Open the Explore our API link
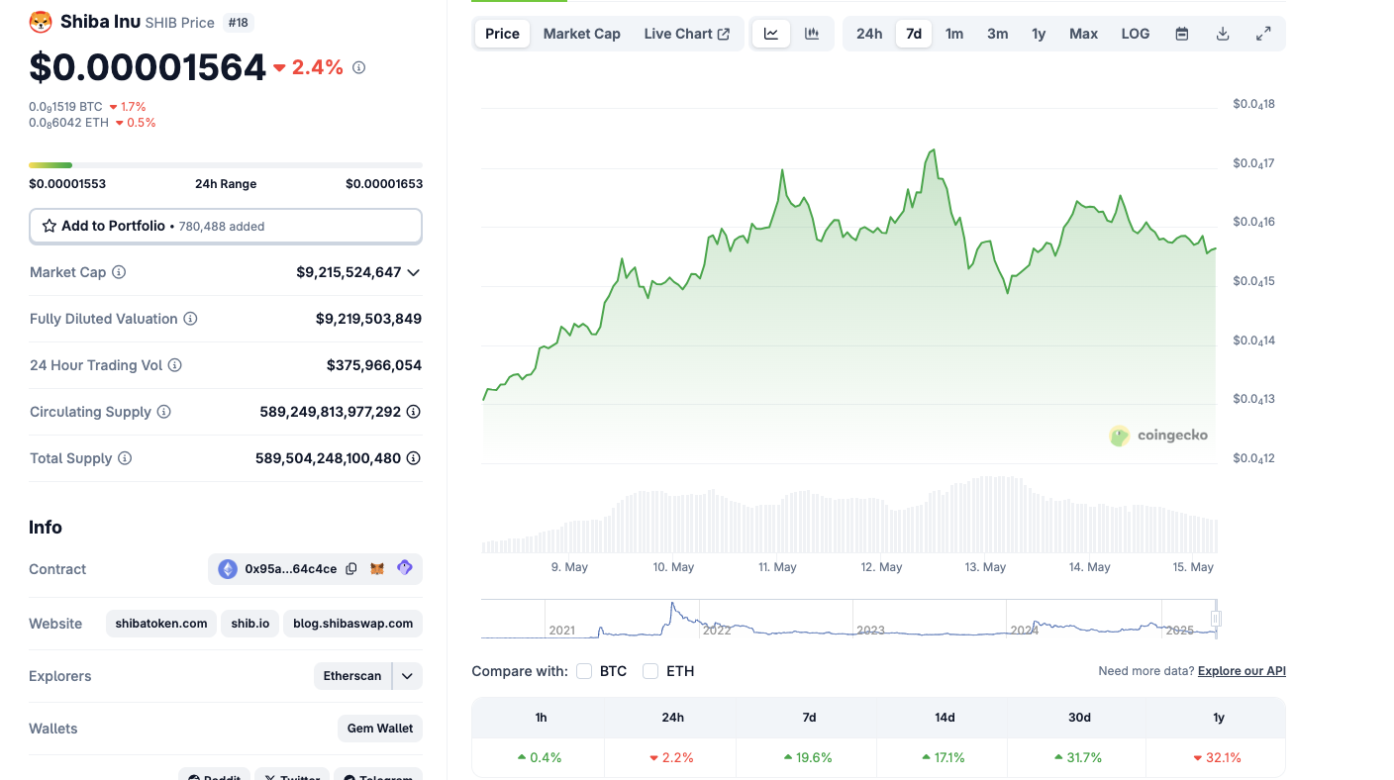 [1242, 671]
